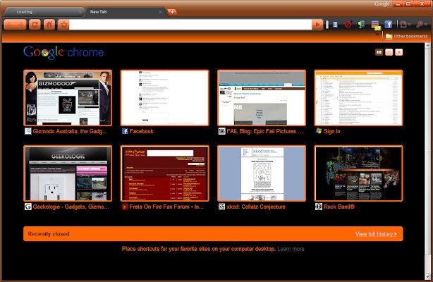Click the blue building extension icon
Viewport: 433px width, 282px height.
[x=335, y=25]
